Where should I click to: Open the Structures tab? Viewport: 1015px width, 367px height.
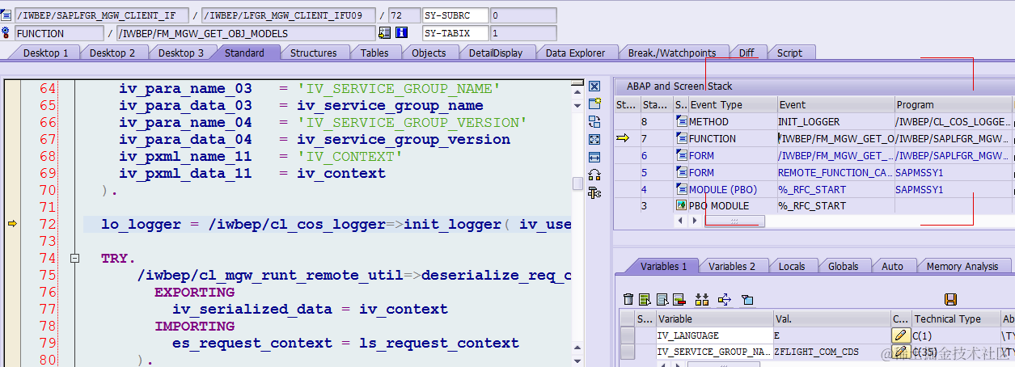pyautogui.click(x=314, y=53)
